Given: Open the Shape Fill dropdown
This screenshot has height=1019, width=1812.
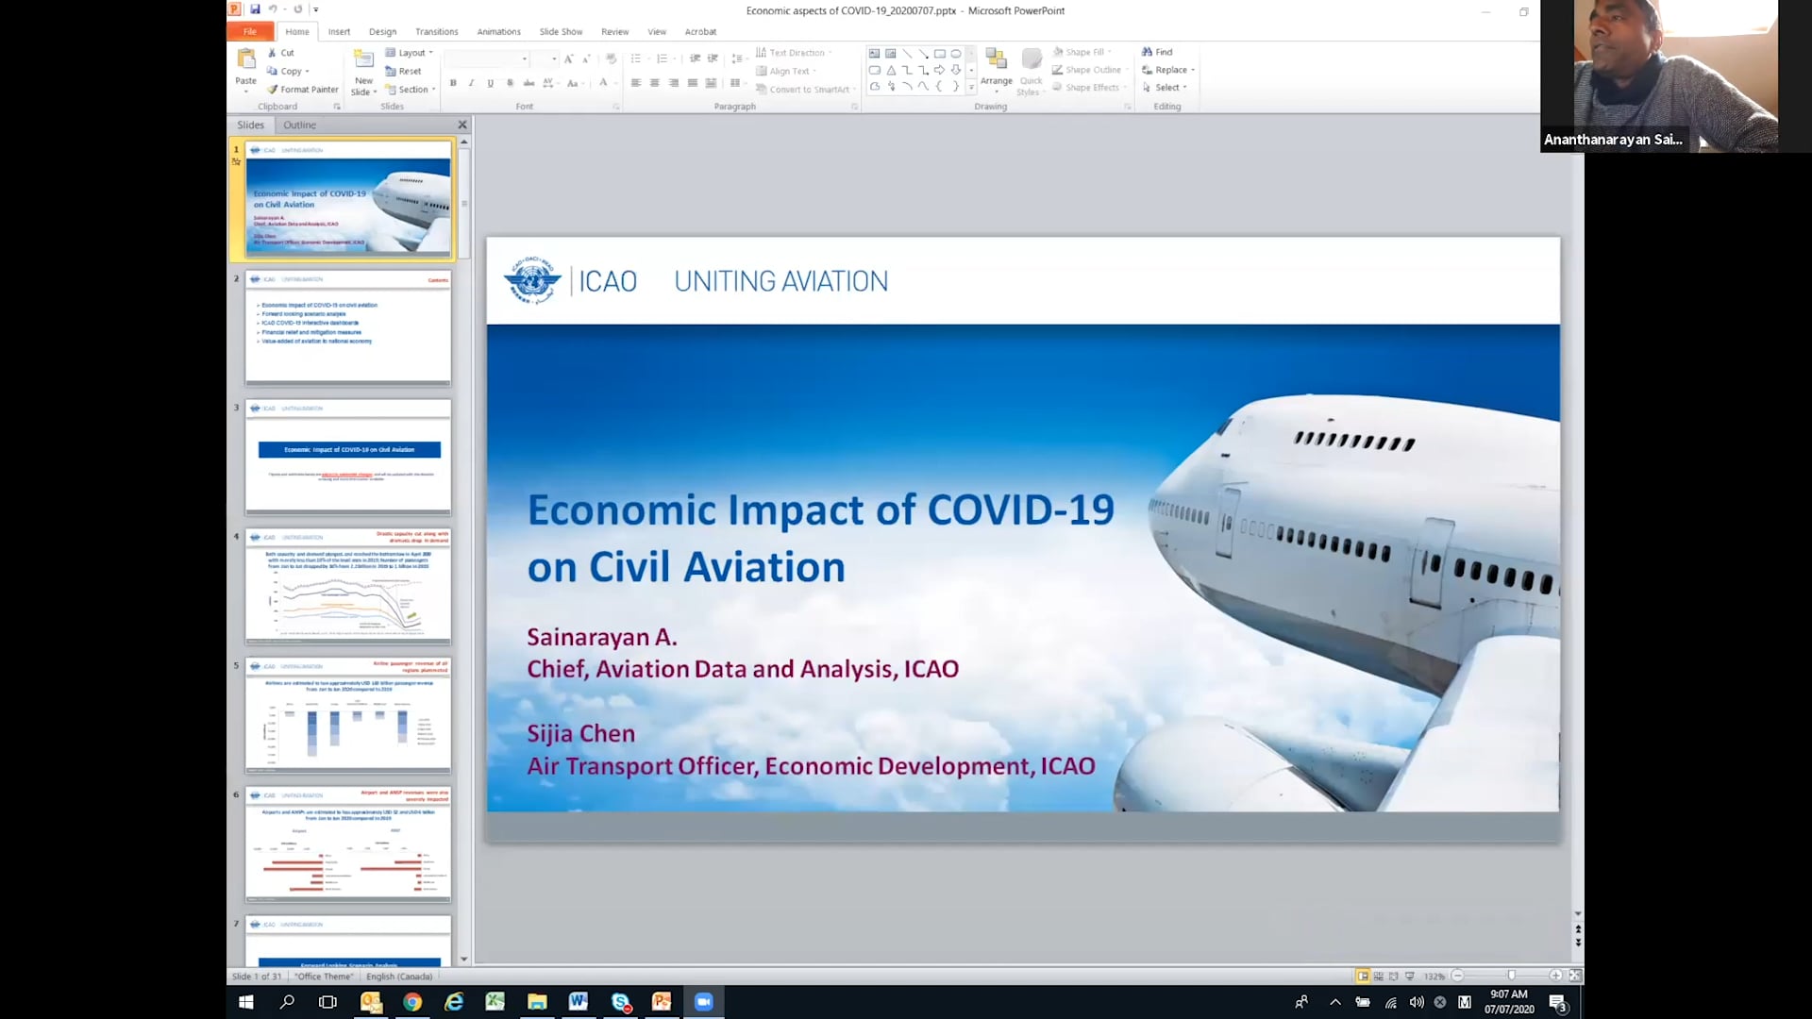Looking at the screenshot, I should pyautogui.click(x=1081, y=52).
